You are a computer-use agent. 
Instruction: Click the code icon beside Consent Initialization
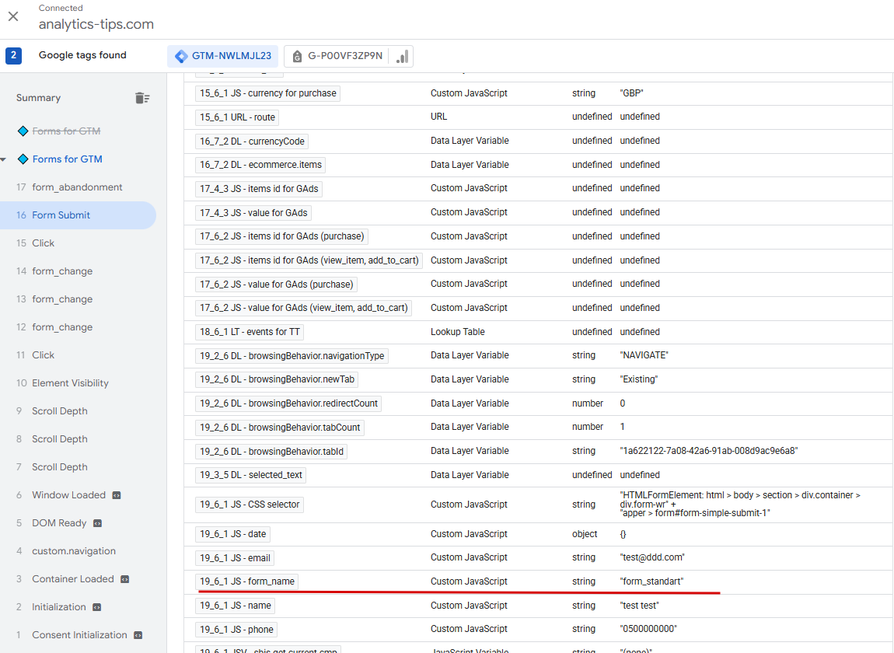click(138, 635)
